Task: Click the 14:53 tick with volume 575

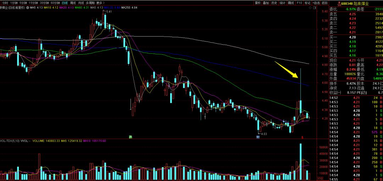Action: click(x=356, y=132)
